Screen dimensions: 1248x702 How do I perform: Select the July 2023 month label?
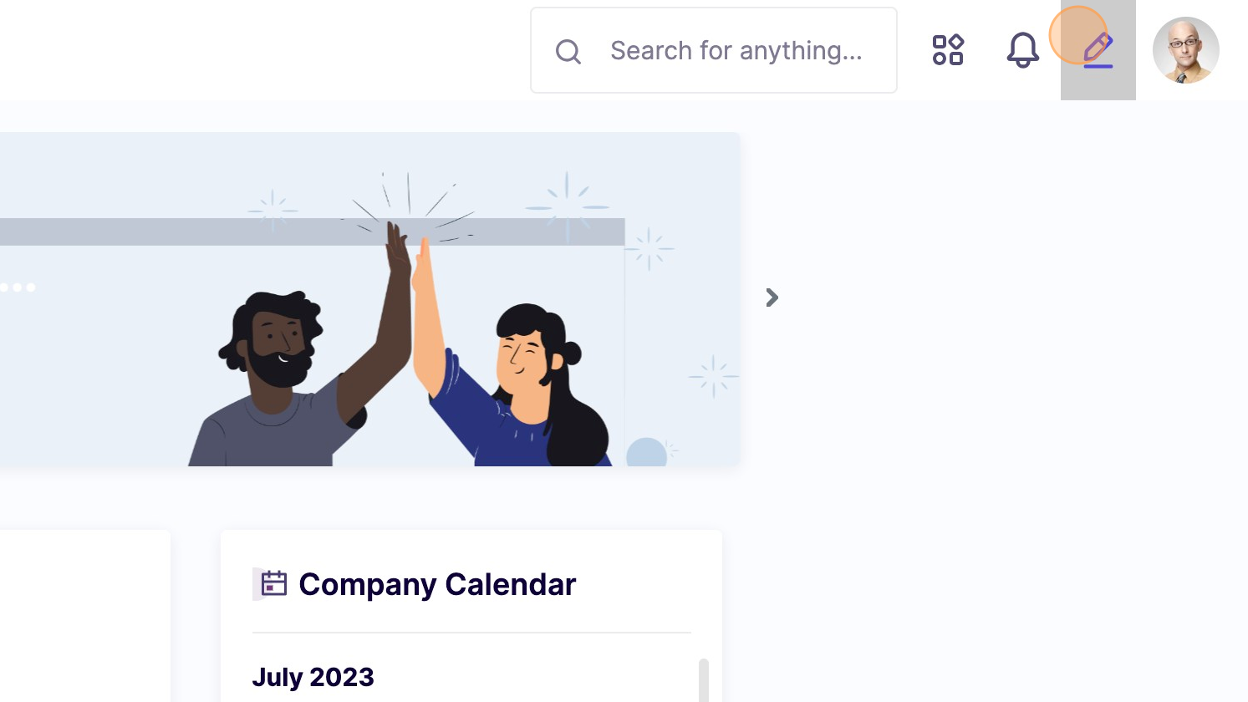click(x=313, y=677)
